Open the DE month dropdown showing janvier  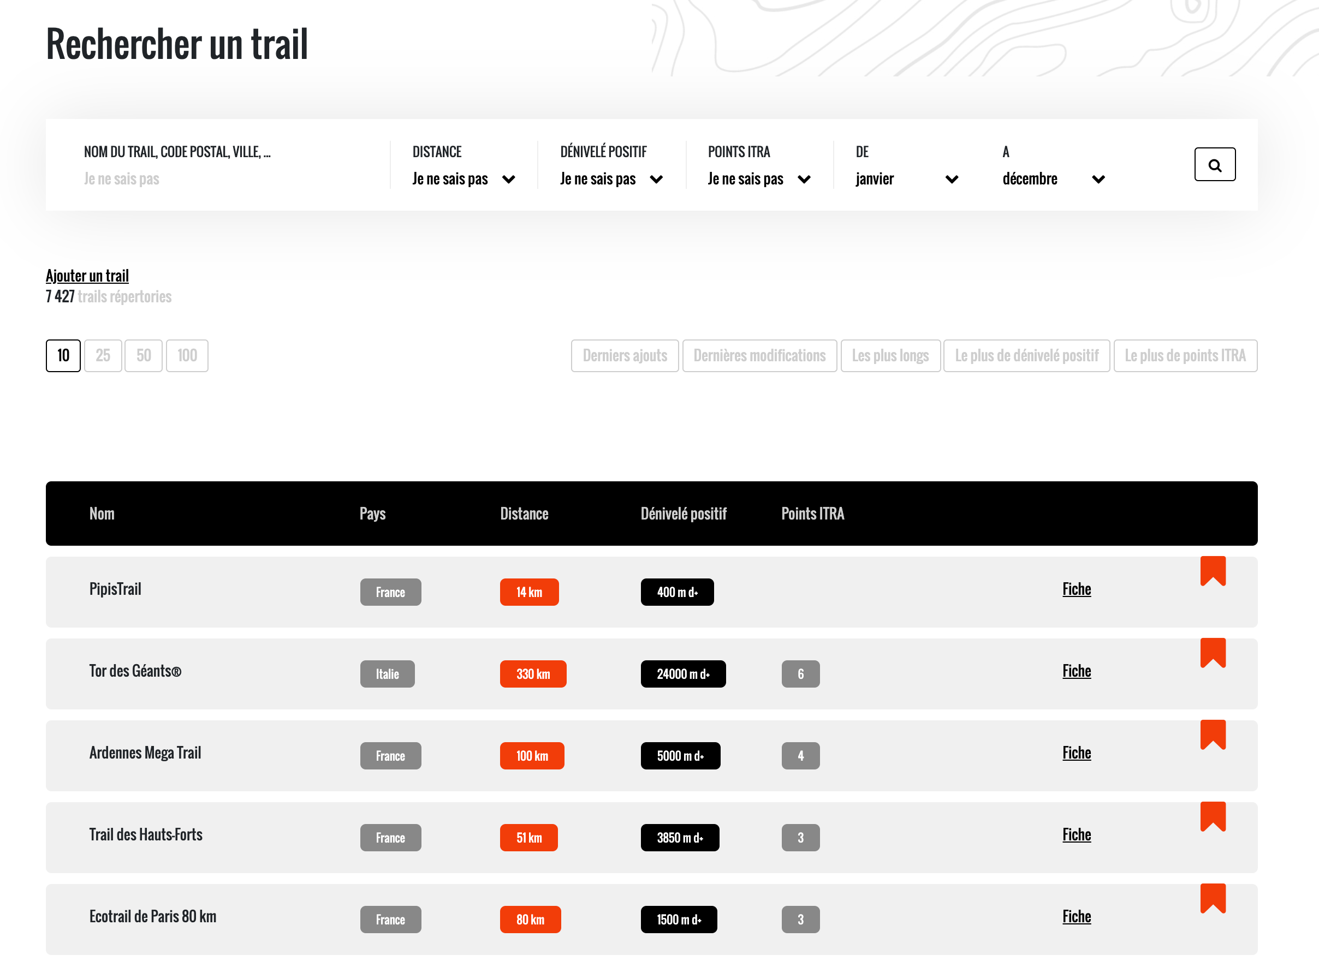[907, 178]
